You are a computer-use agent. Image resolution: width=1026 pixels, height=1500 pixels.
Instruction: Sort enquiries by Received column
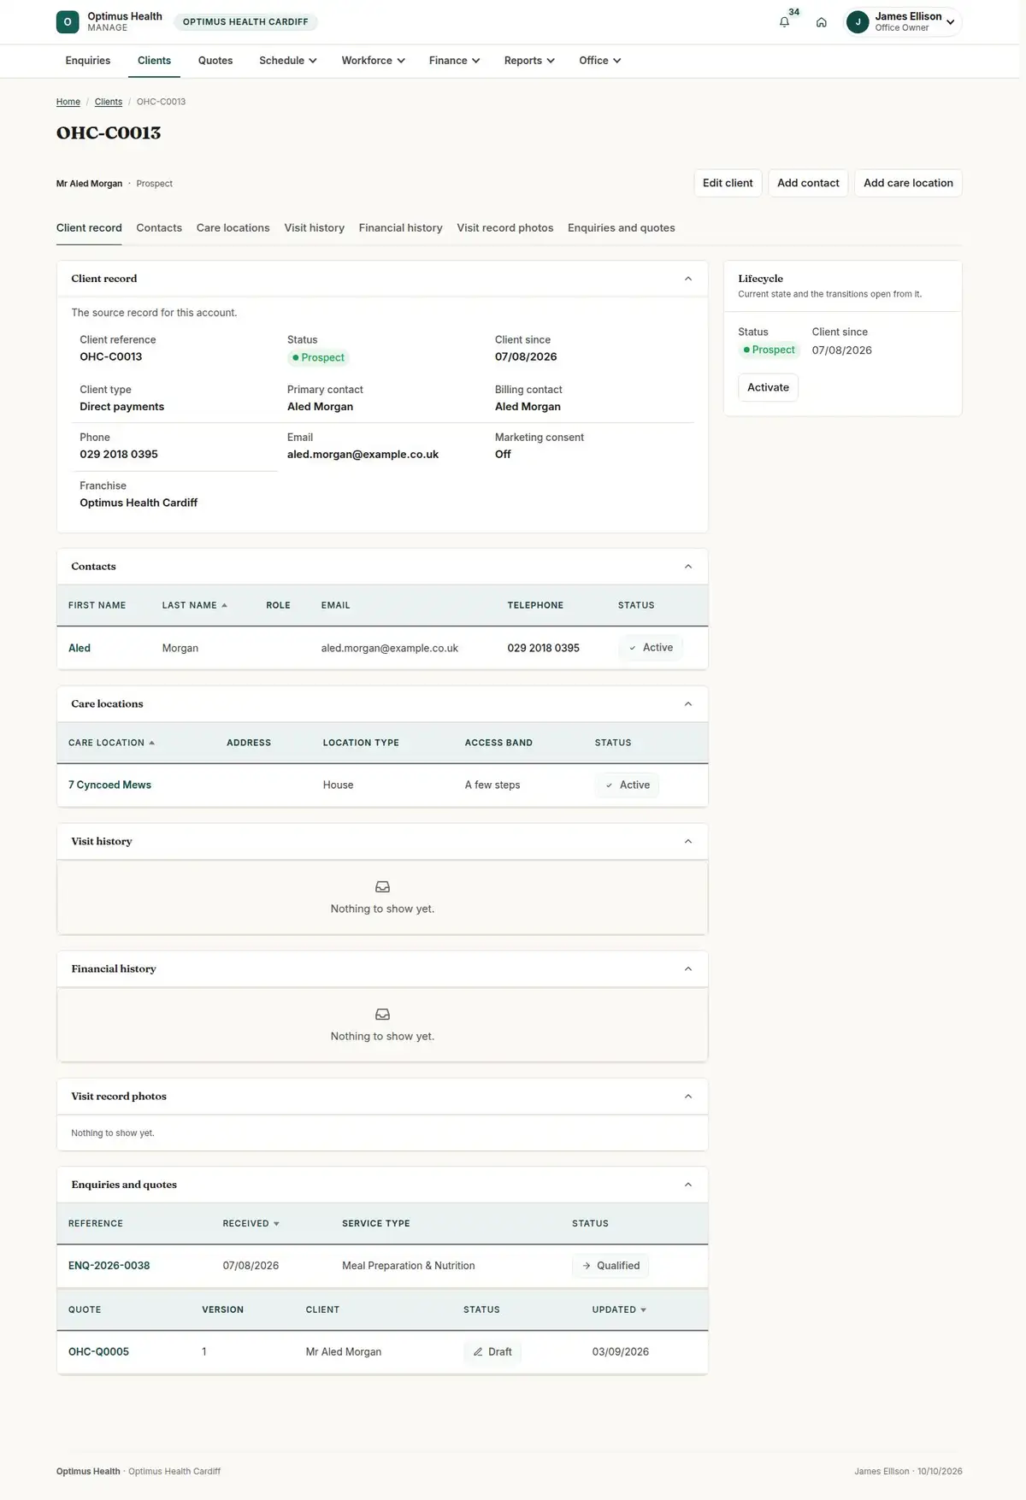pyautogui.click(x=251, y=1224)
